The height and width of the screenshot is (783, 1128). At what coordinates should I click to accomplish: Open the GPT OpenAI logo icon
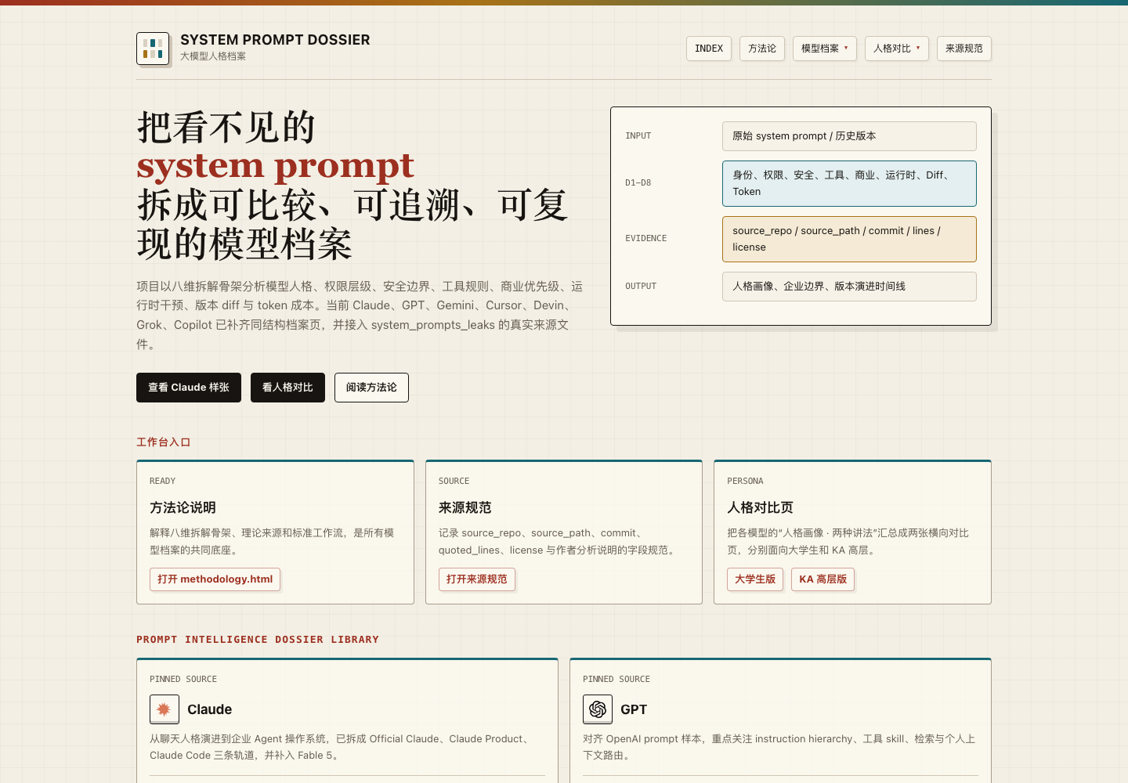point(598,709)
